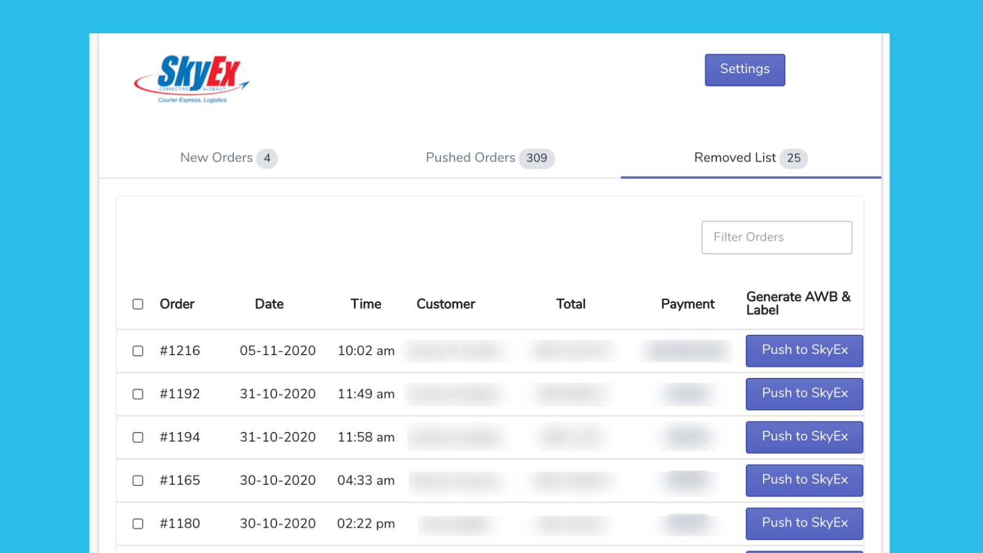The height and width of the screenshot is (553, 983).
Task: Push order #1216 to SkyEx
Action: (804, 351)
